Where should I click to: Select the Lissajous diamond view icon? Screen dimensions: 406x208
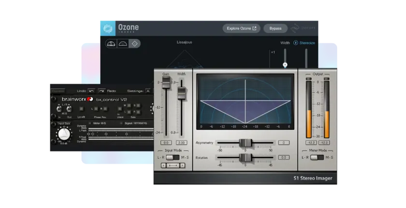click(x=135, y=44)
